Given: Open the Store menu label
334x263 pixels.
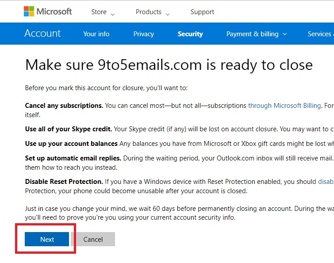Looking at the screenshot, I should 99,12.
